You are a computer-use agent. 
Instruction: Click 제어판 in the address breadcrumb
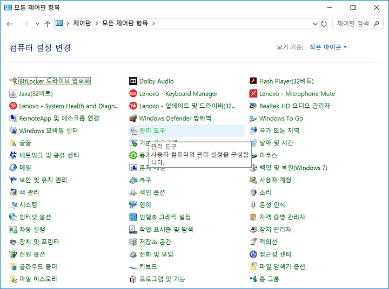82,23
